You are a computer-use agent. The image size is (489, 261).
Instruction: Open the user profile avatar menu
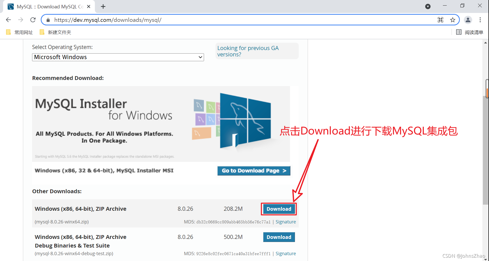pyautogui.click(x=468, y=20)
